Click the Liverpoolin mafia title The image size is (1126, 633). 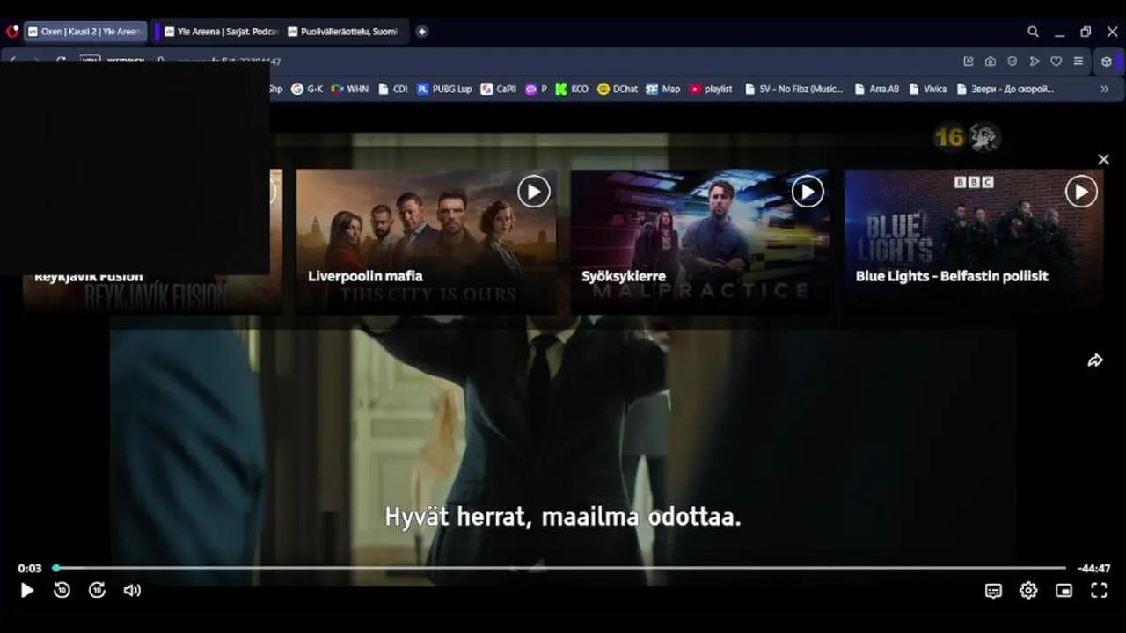pos(365,276)
